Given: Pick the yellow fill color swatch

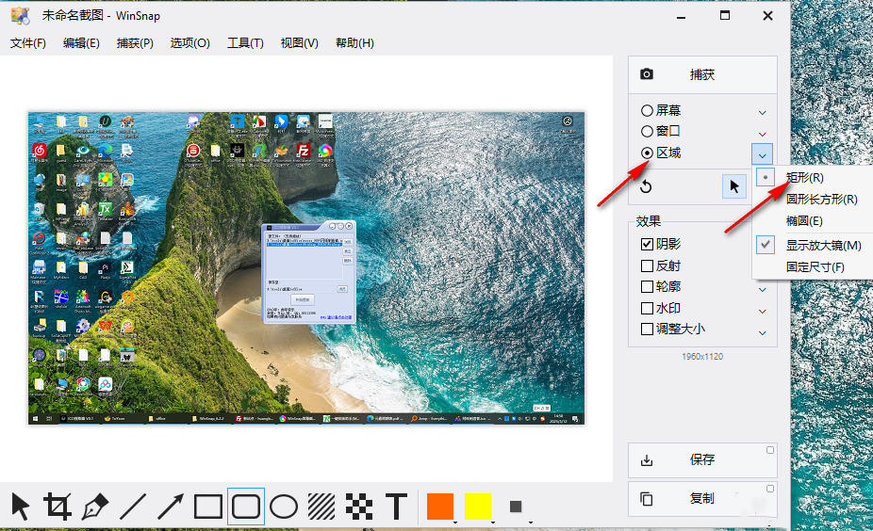Looking at the screenshot, I should pyautogui.click(x=478, y=506).
